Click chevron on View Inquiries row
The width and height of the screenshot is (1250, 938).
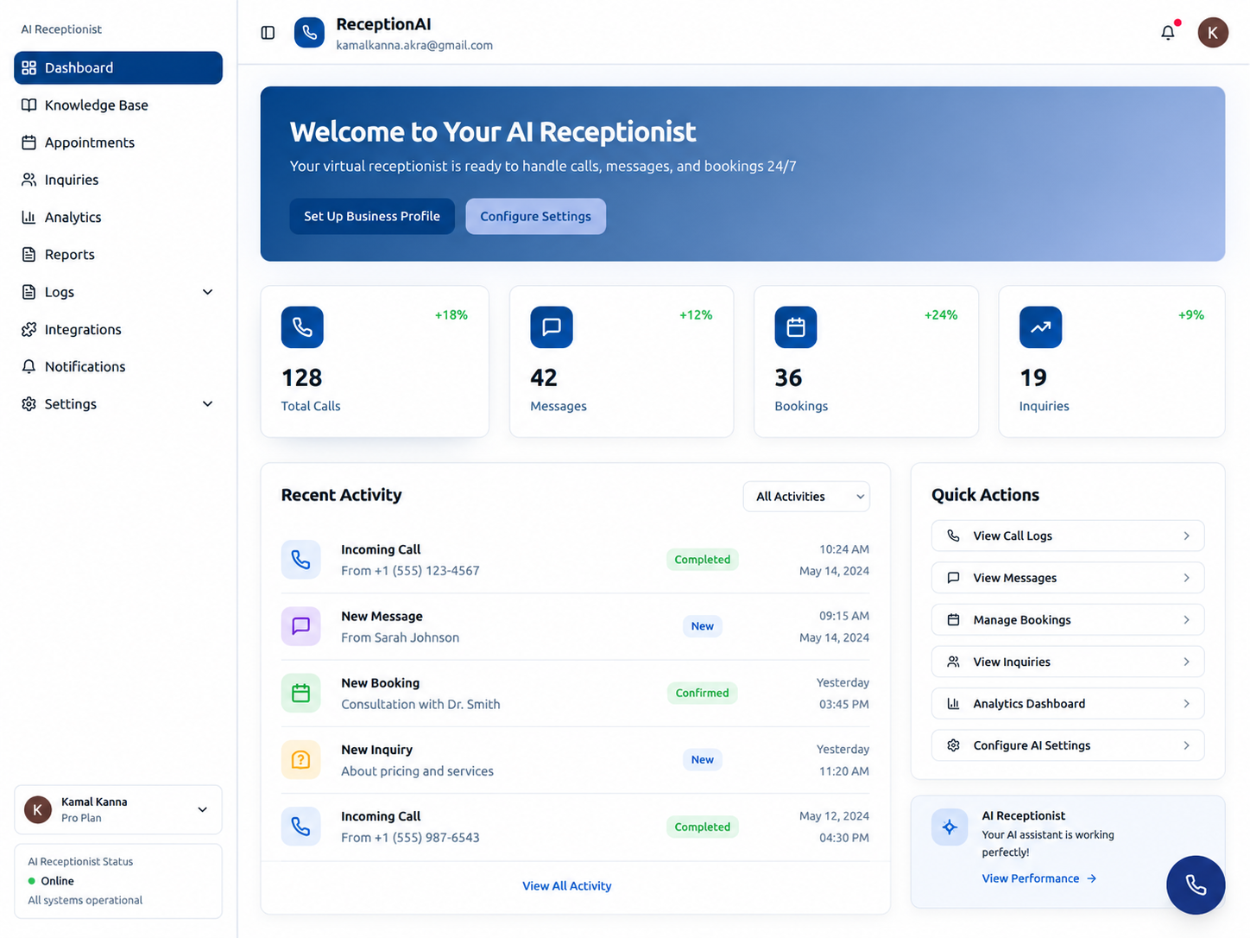click(1186, 662)
